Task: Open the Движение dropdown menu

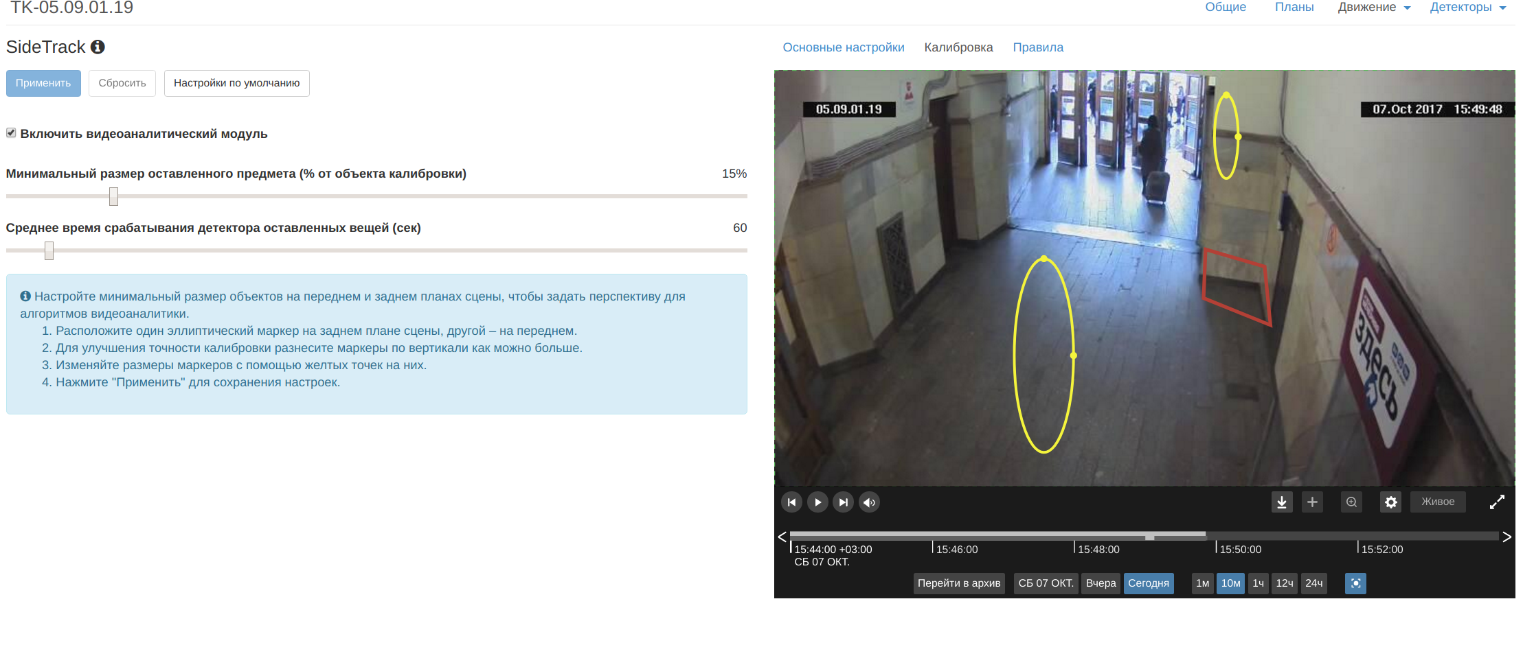Action: (1374, 8)
